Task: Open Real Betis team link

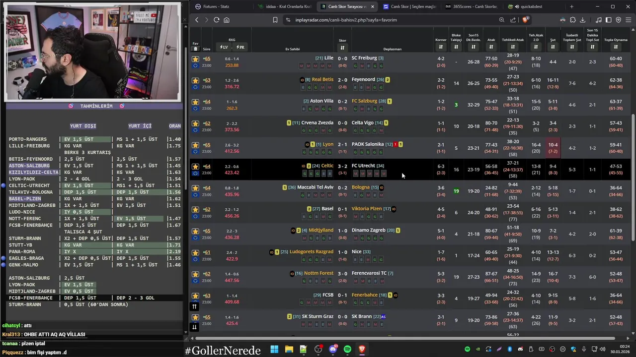Action: click(x=322, y=79)
